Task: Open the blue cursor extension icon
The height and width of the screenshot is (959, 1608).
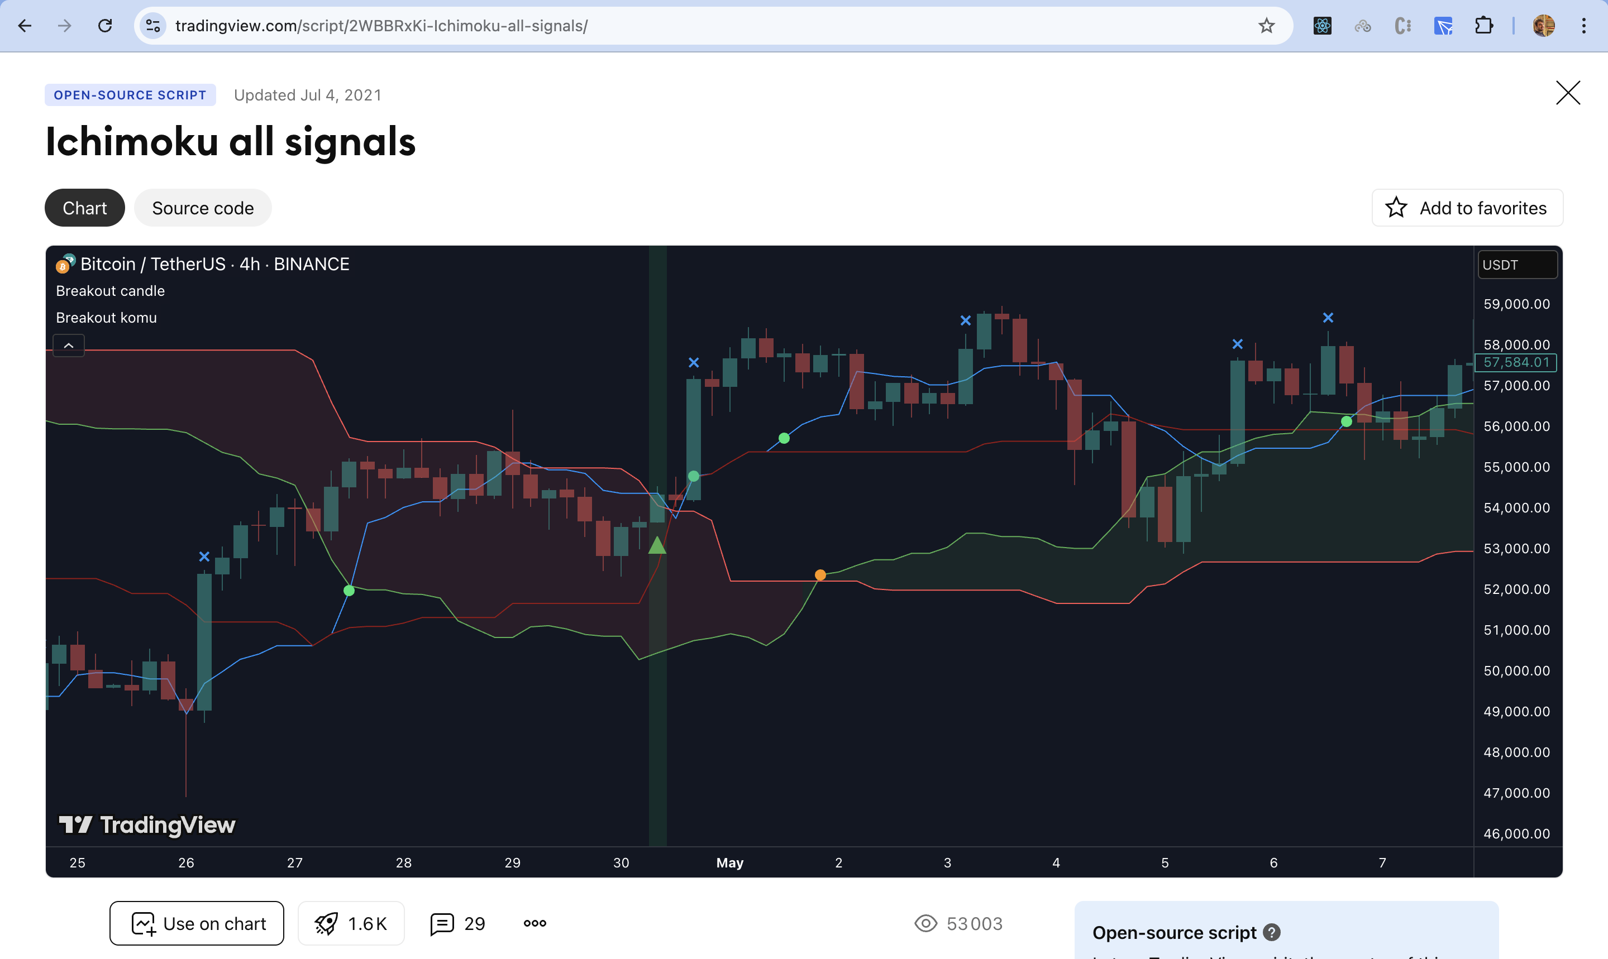Action: click(x=1443, y=26)
